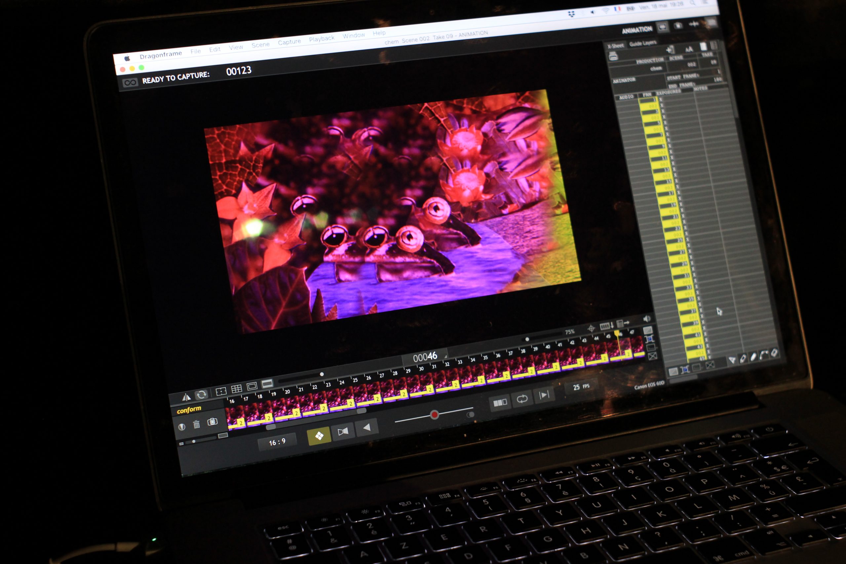Screen dimensions: 846x564
Task: Click the infinity loop icon beside Ready to Capture
Action: pos(130,83)
